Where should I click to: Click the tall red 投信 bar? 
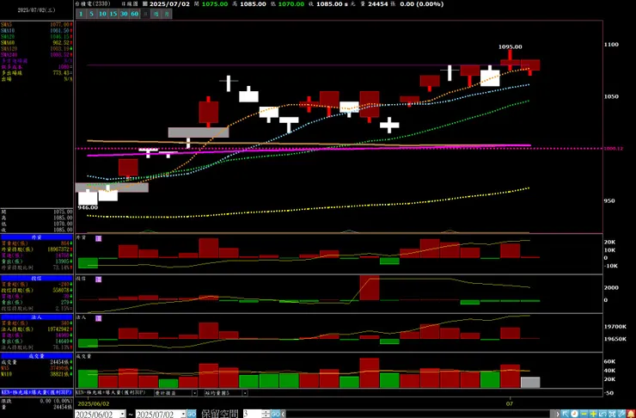(x=369, y=288)
